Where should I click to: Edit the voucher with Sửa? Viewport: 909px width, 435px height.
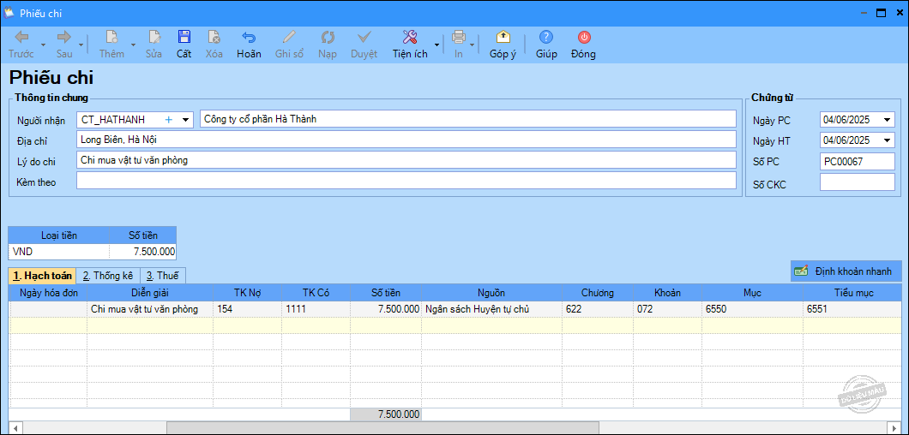click(x=154, y=45)
